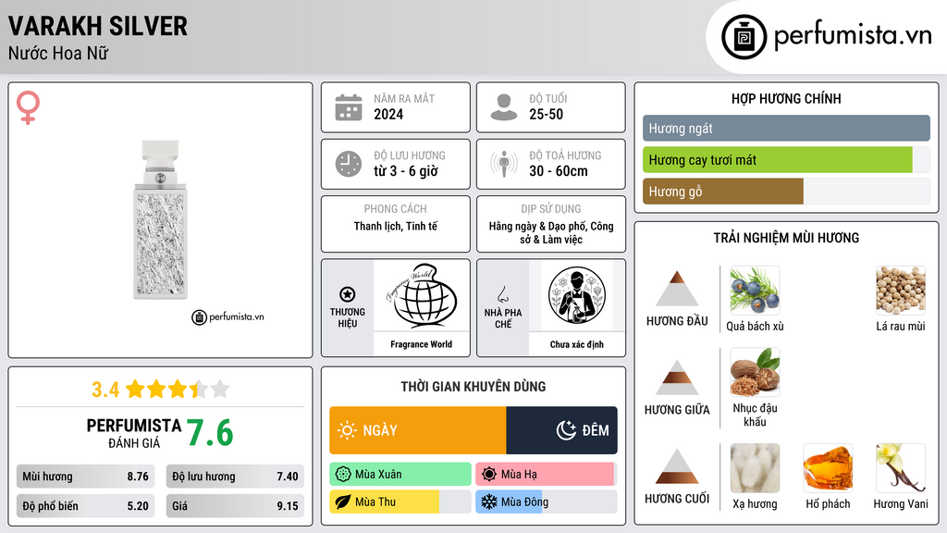Click the Xạ hương musk image
Image resolution: width=947 pixels, height=533 pixels.
coord(755,468)
